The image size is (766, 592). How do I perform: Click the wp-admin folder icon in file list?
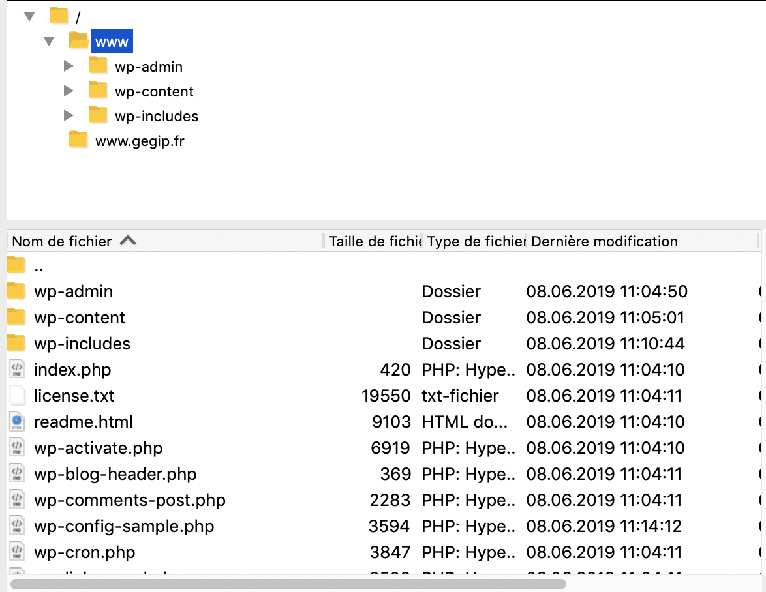pyautogui.click(x=16, y=291)
